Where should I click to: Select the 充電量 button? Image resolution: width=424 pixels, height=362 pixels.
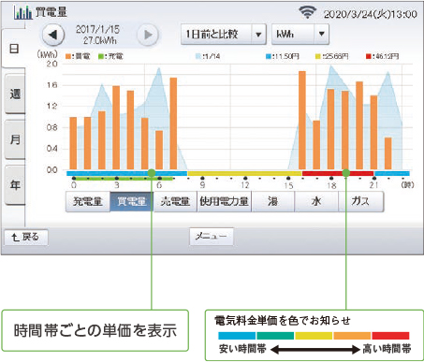coord(88,201)
